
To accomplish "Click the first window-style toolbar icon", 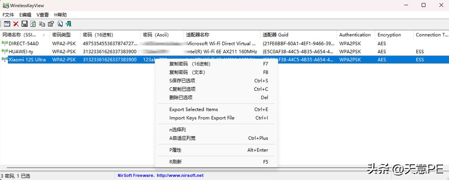I will [7, 24].
